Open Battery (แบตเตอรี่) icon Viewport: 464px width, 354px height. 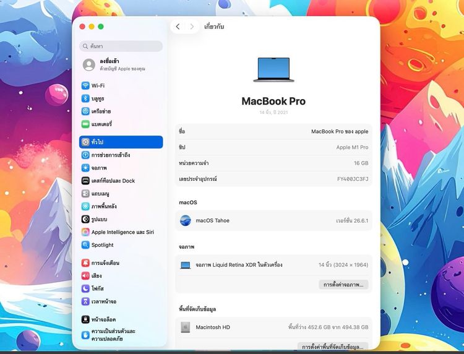pos(85,124)
